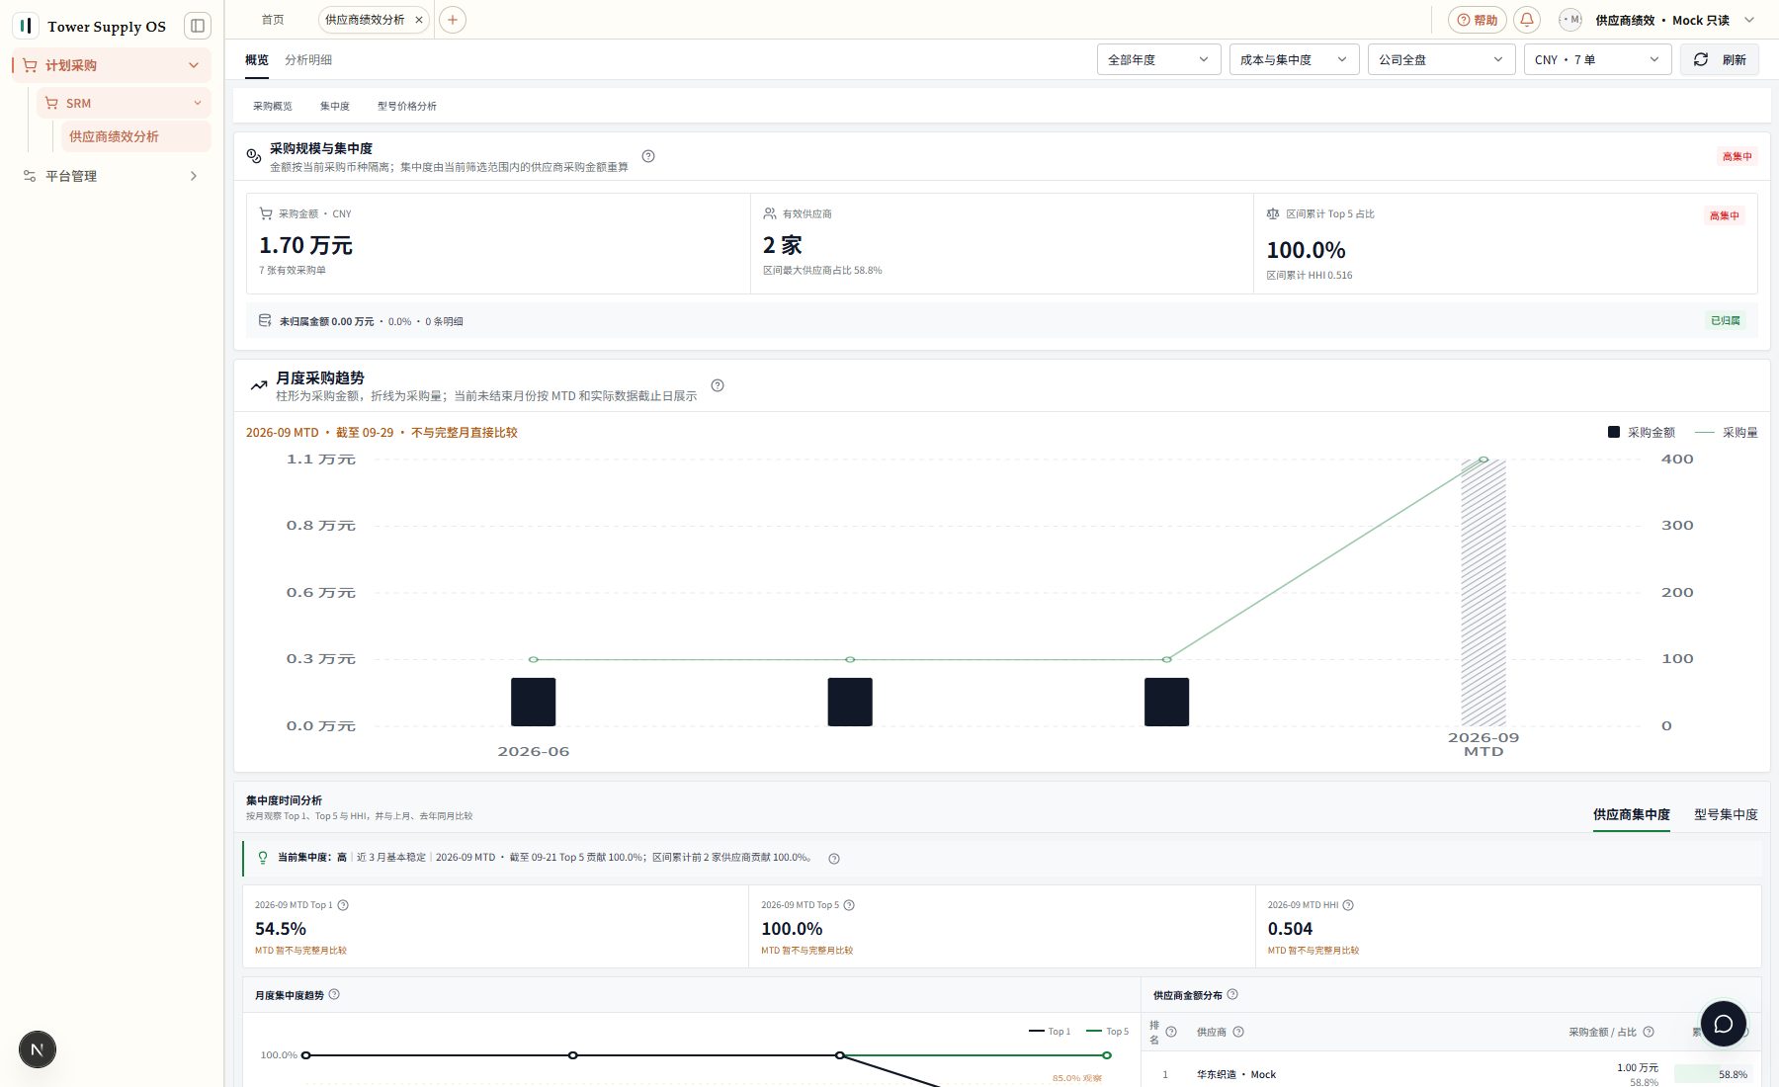Add a new tab with plus icon

coord(453,20)
